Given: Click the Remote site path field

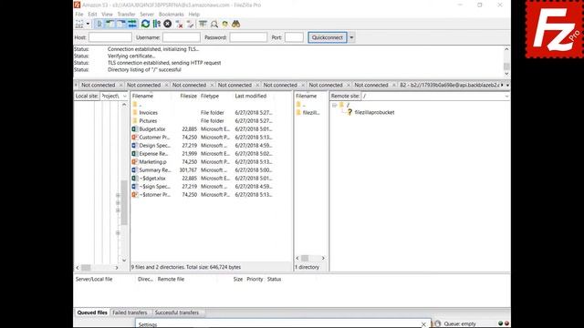Looking at the screenshot, I should tap(433, 96).
